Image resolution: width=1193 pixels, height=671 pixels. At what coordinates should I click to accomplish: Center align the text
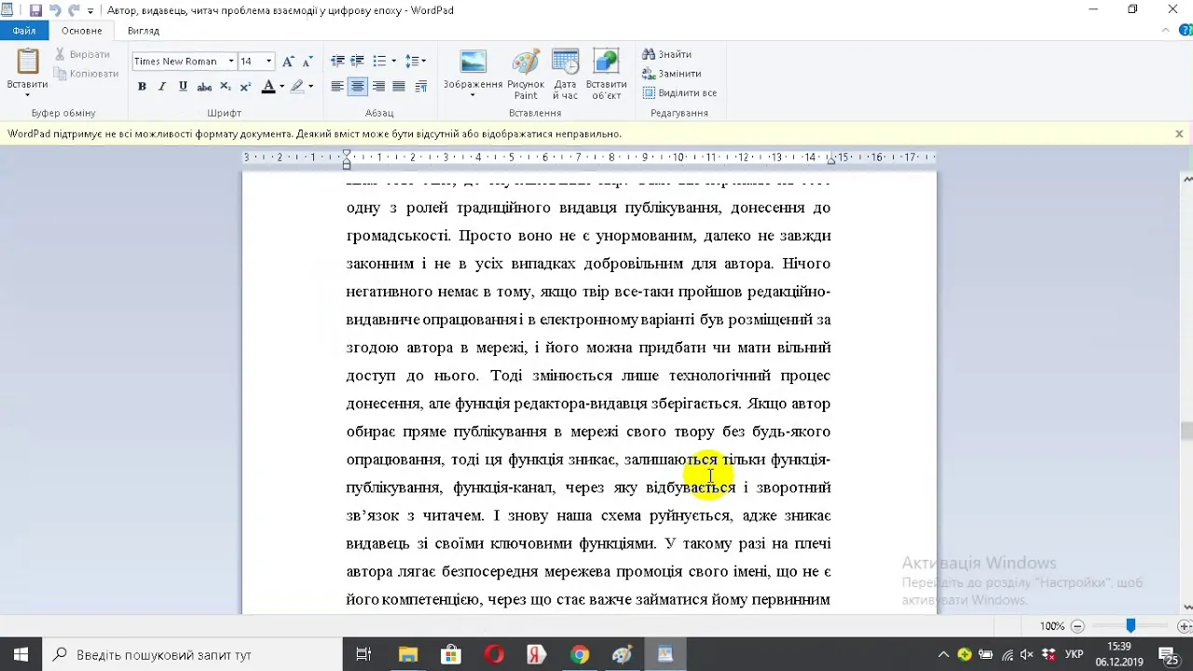click(x=358, y=87)
